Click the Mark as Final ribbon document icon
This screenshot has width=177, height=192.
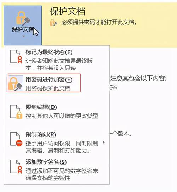point(16,57)
